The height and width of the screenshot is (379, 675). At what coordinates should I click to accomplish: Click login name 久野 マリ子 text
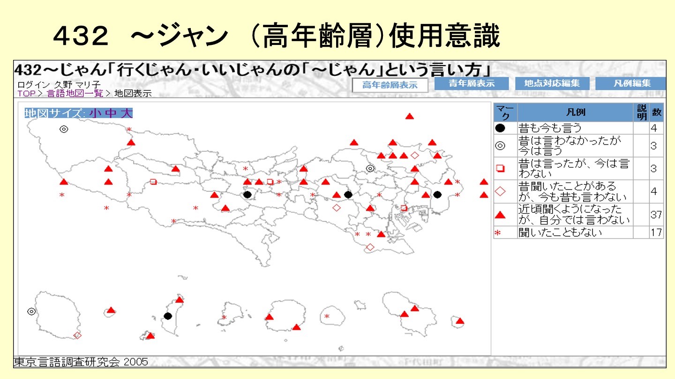coord(77,85)
